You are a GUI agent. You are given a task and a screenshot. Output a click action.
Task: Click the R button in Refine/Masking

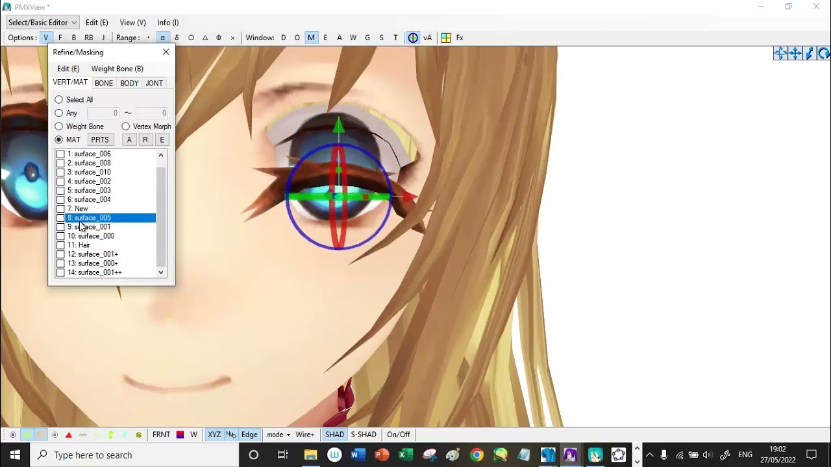pos(145,139)
